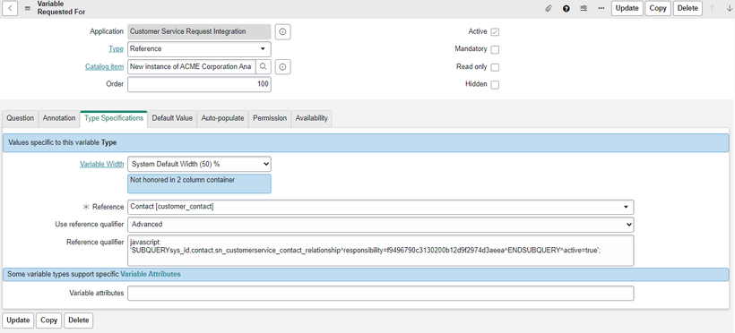Open help via question mark icon

(x=566, y=8)
